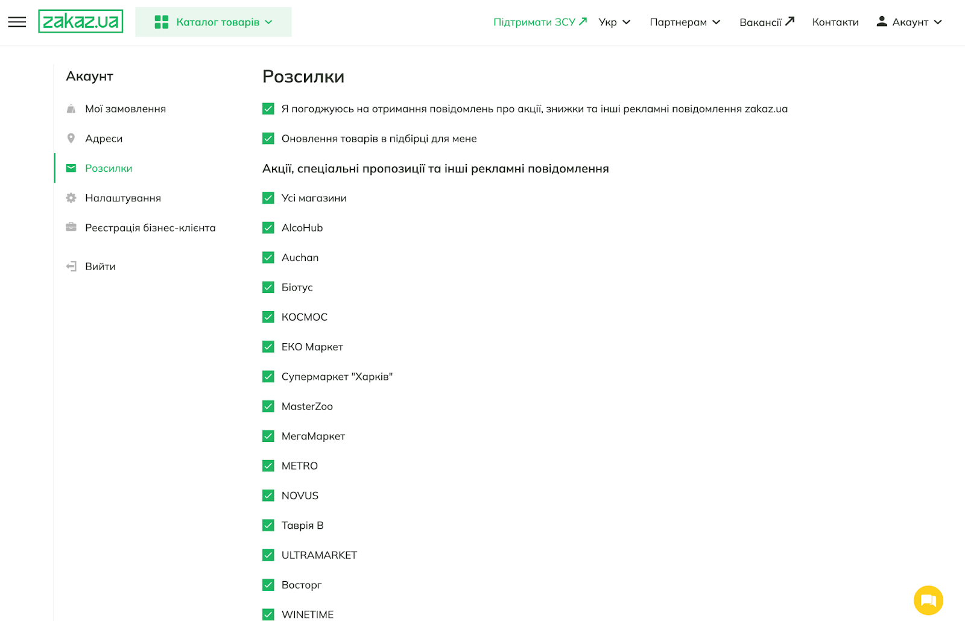This screenshot has height=621, width=965.
Task: Expand the Каталог товарів dropdown
Action: pos(214,22)
